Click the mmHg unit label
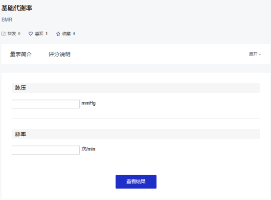 [x=89, y=103]
